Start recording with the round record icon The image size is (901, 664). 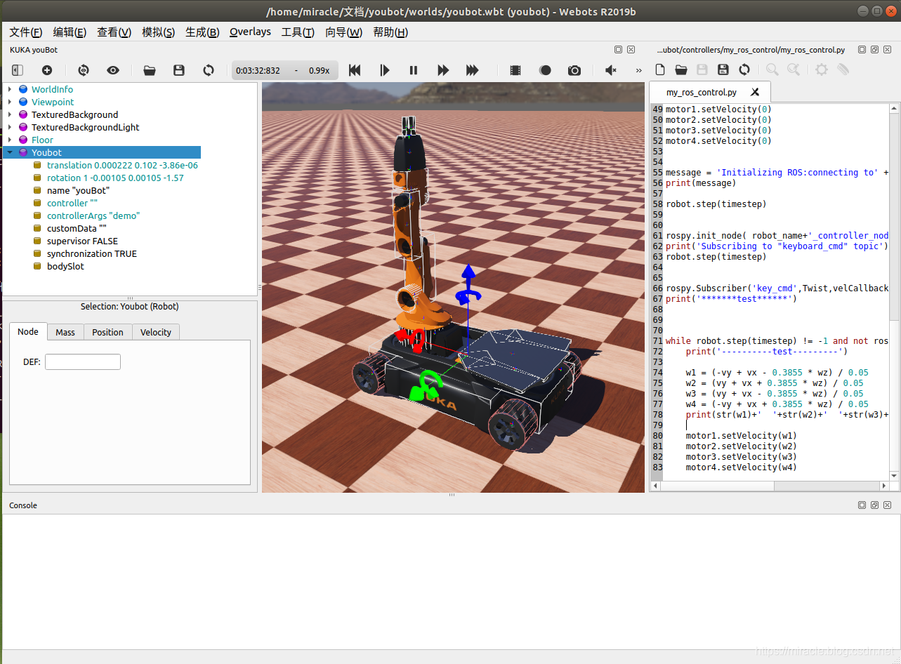point(545,70)
